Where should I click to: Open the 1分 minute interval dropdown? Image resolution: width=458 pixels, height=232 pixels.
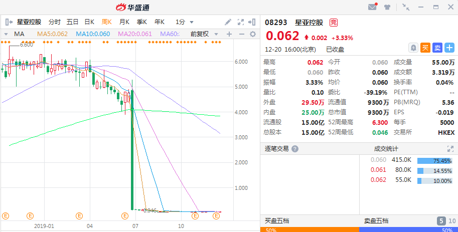(184, 22)
